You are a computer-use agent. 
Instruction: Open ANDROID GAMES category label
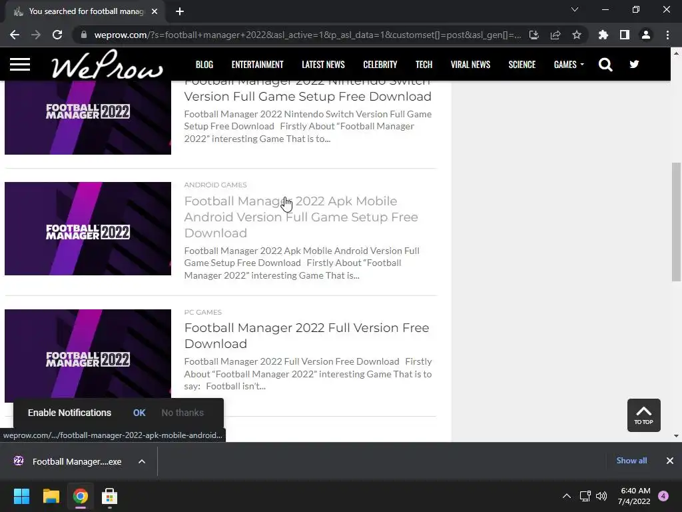tap(215, 185)
